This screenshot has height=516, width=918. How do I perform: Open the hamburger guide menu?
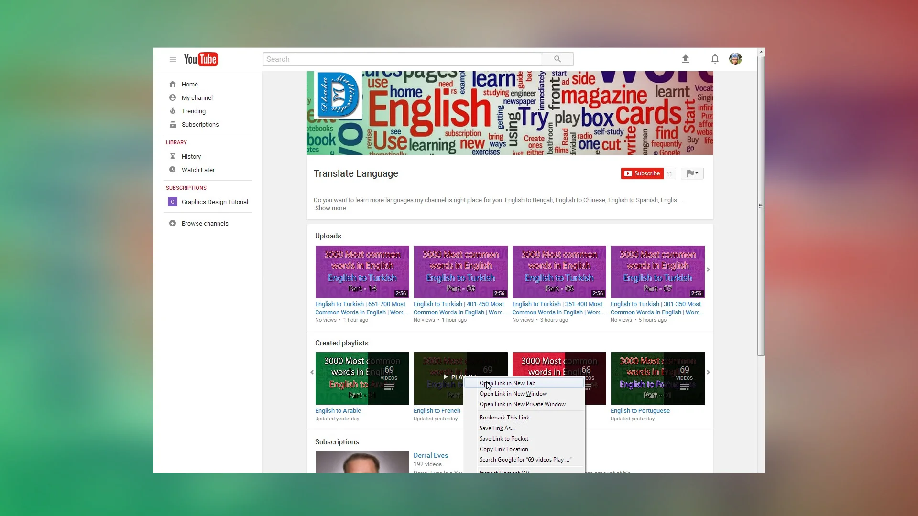point(173,59)
